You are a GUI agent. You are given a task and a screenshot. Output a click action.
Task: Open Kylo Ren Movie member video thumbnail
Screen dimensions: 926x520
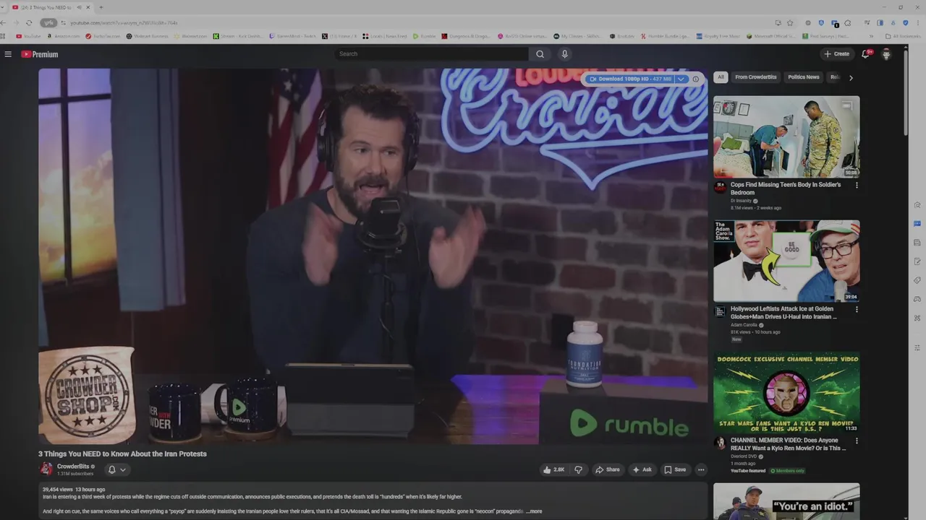click(786, 392)
